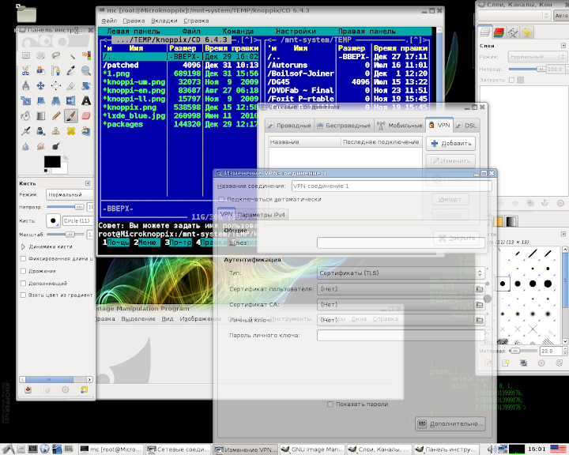The height and width of the screenshot is (455, 569).
Task: Pick the Color Picker eyedropper tool
Action: [71, 70]
